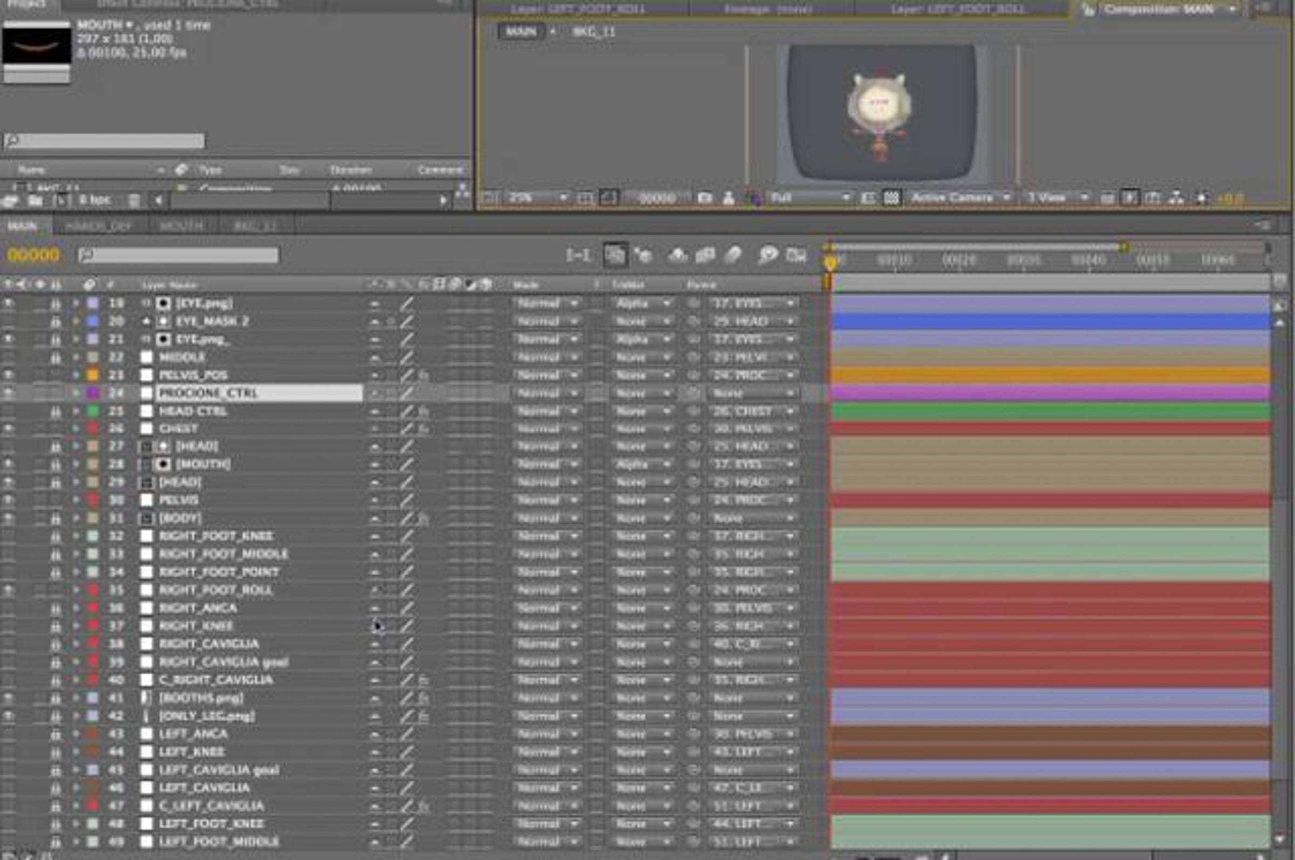The image size is (1295, 860).
Task: Click the MAIN breadcrumb in the viewer
Action: (521, 32)
